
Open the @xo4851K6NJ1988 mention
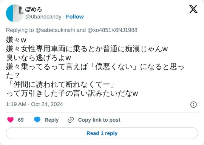pos(113,30)
